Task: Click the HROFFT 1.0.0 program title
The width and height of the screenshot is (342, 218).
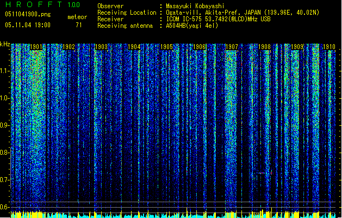Action: 43,4
